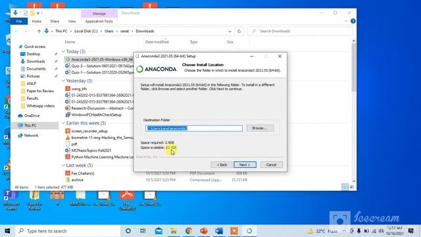421x237 pixels.
Task: Switch to details view icon in status bar
Action: pos(345,187)
